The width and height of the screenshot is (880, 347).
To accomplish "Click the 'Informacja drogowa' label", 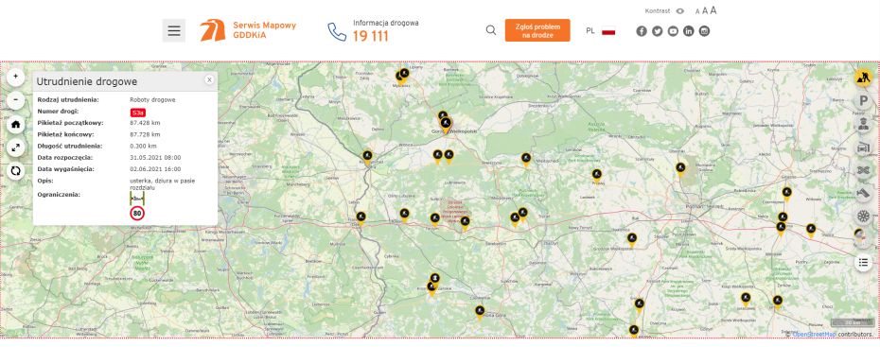I will [x=385, y=23].
